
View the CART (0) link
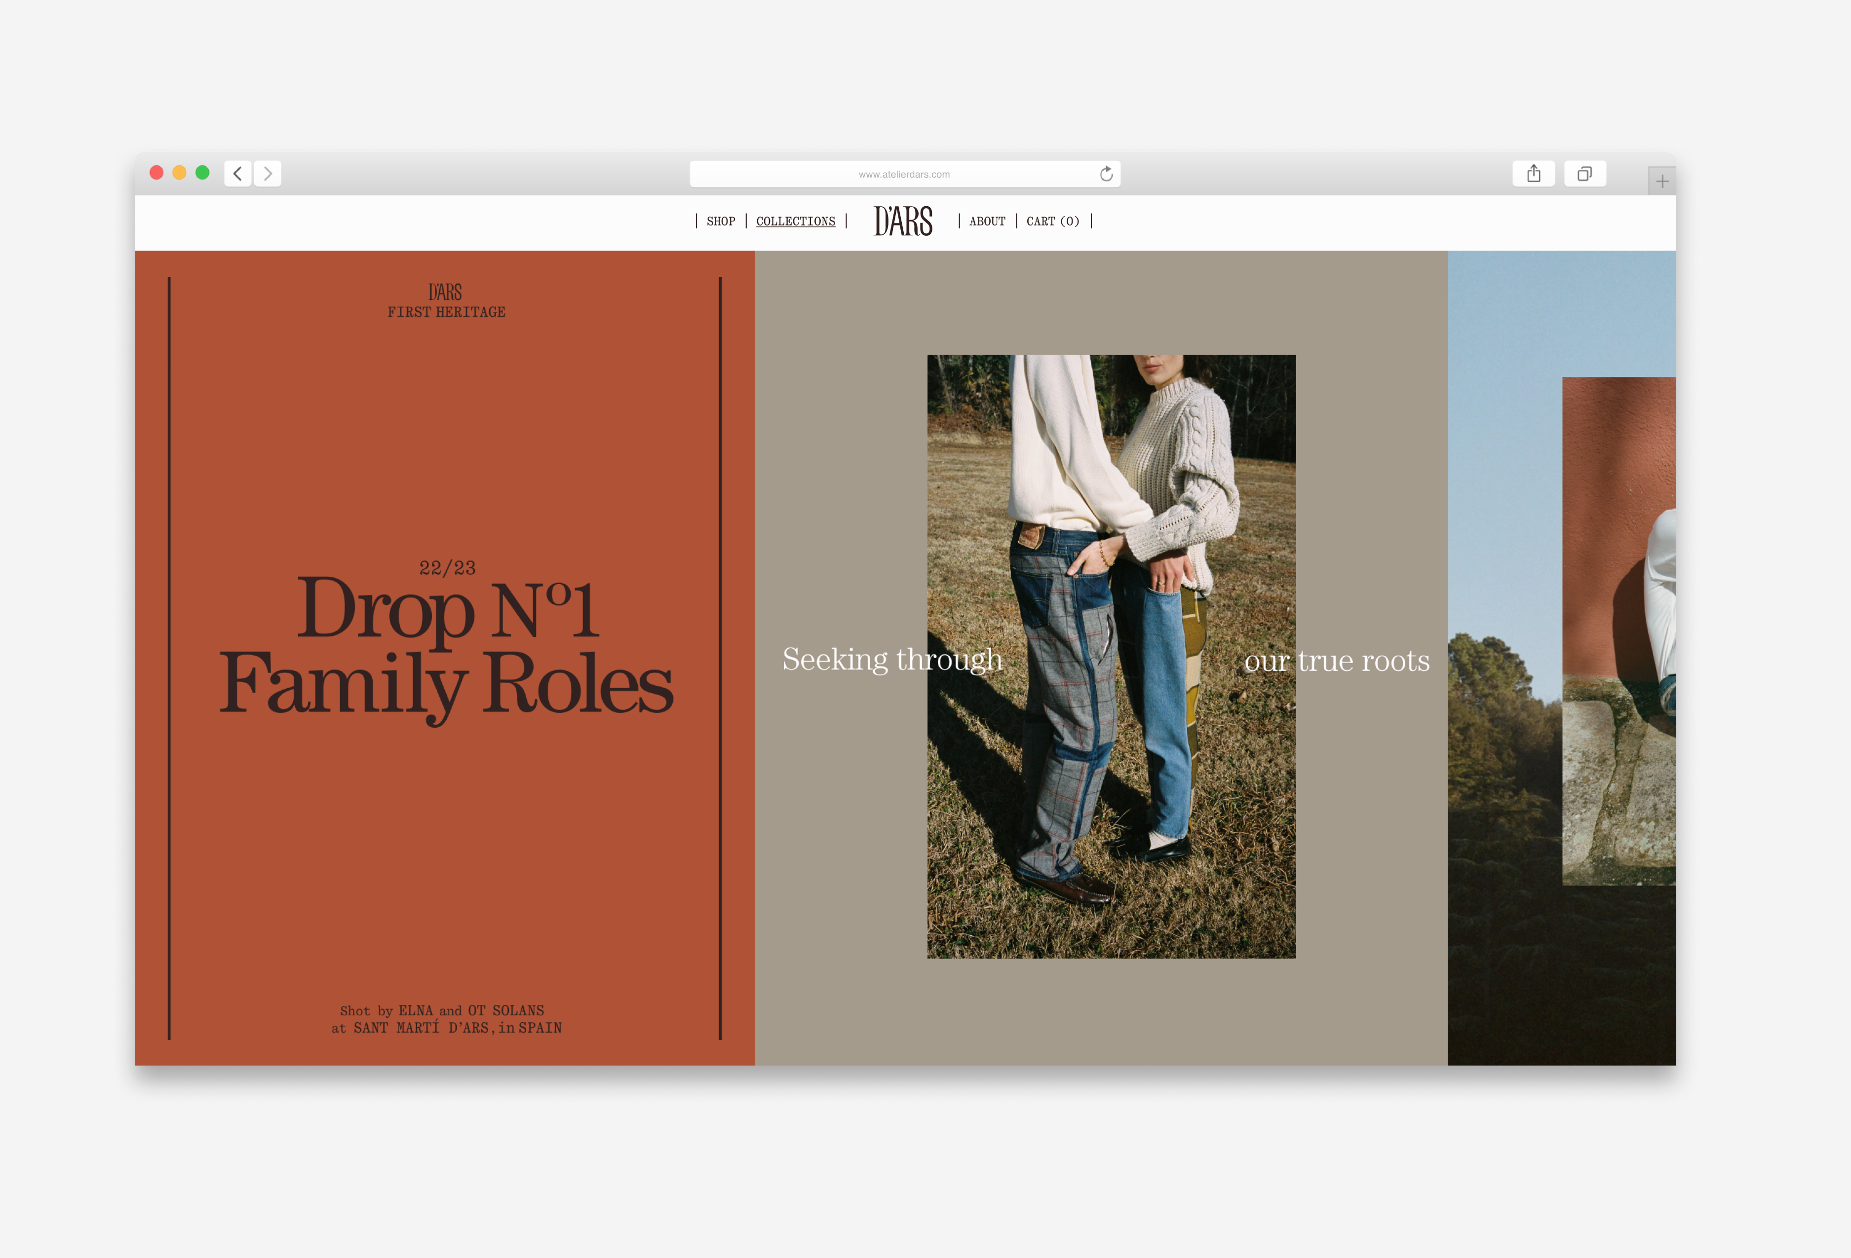pos(1052,222)
